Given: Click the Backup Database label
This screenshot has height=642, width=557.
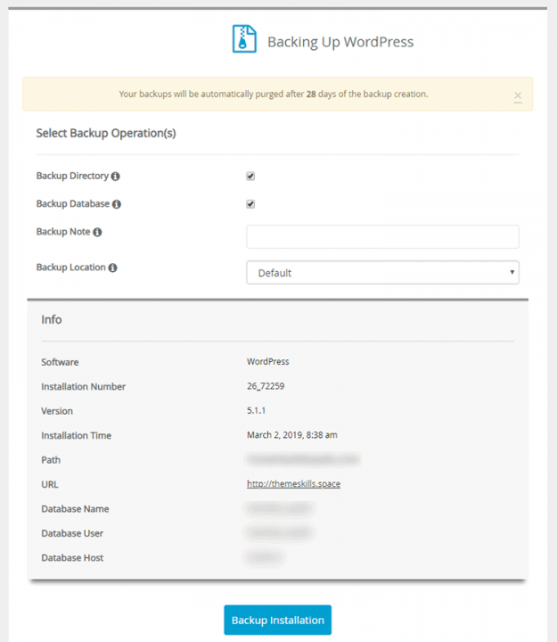Looking at the screenshot, I should click(x=73, y=203).
